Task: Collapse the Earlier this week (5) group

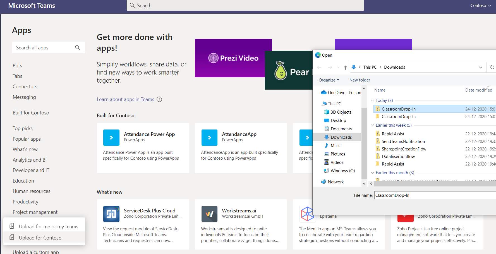Action: coord(372,125)
